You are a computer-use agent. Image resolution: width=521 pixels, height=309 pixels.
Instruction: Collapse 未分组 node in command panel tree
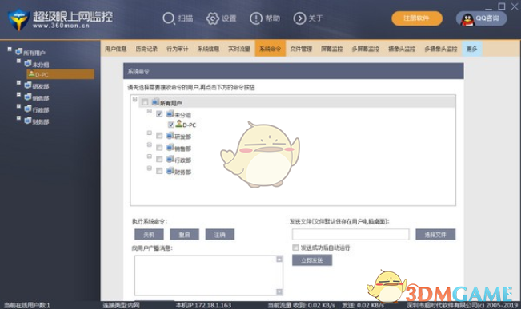point(150,111)
